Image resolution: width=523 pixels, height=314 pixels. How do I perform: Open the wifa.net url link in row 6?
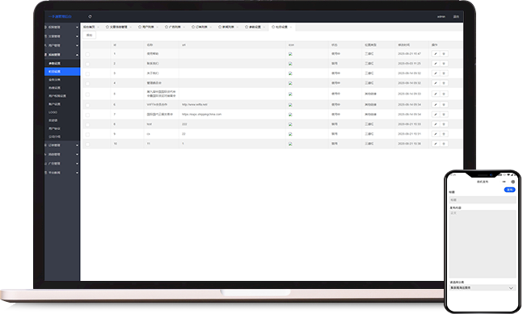(x=195, y=105)
